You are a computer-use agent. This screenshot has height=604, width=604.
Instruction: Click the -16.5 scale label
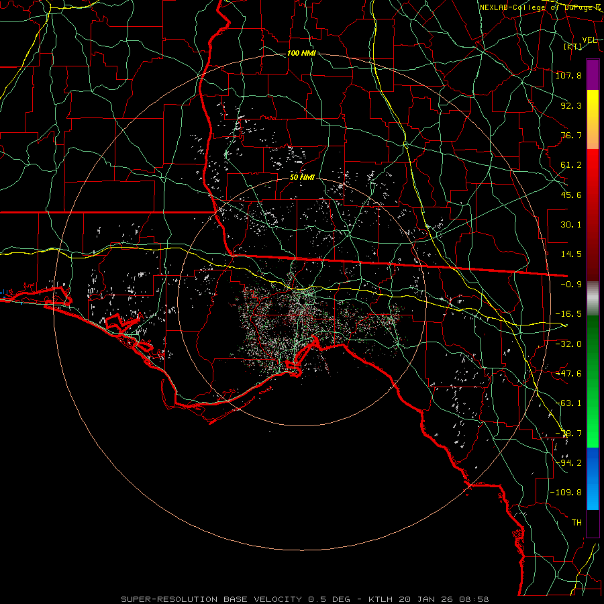tap(568, 314)
